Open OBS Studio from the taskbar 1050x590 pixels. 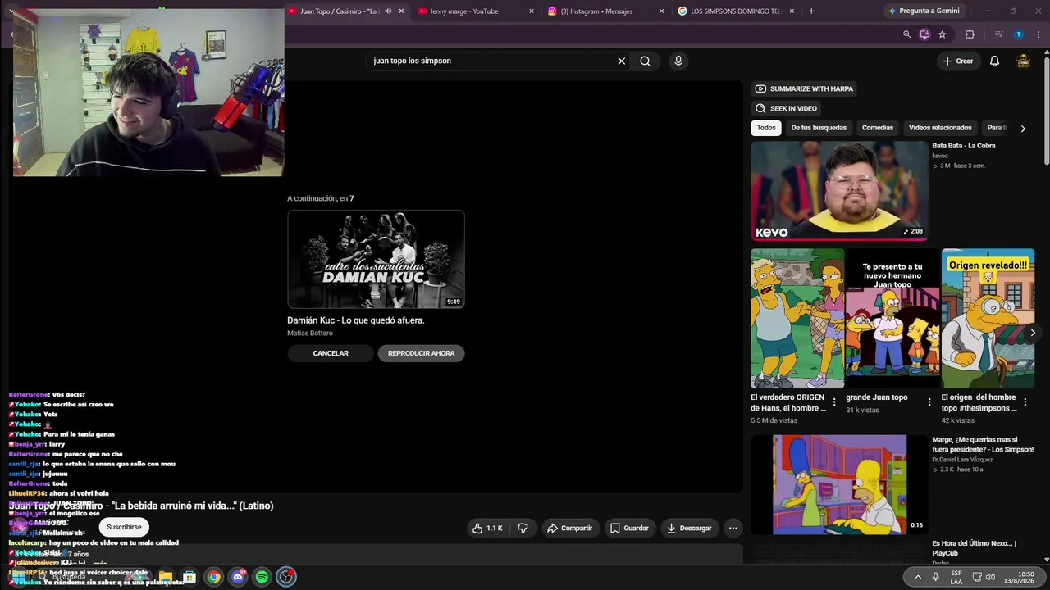click(x=285, y=577)
